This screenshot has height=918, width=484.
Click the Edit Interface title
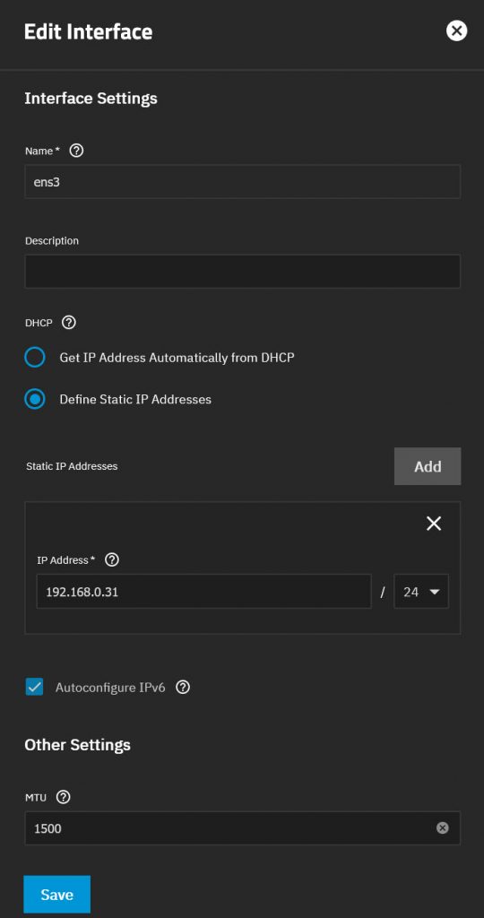(89, 31)
